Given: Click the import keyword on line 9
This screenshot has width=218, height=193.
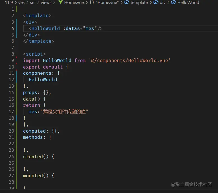Looking at the screenshot, I should [31, 60].
